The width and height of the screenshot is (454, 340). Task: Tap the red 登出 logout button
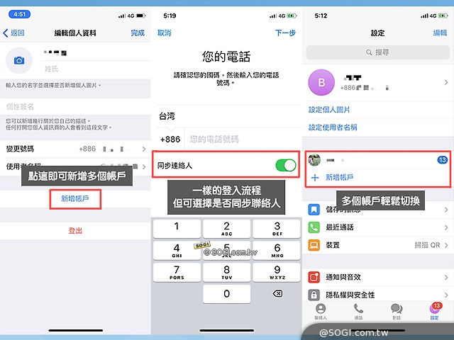coord(75,231)
